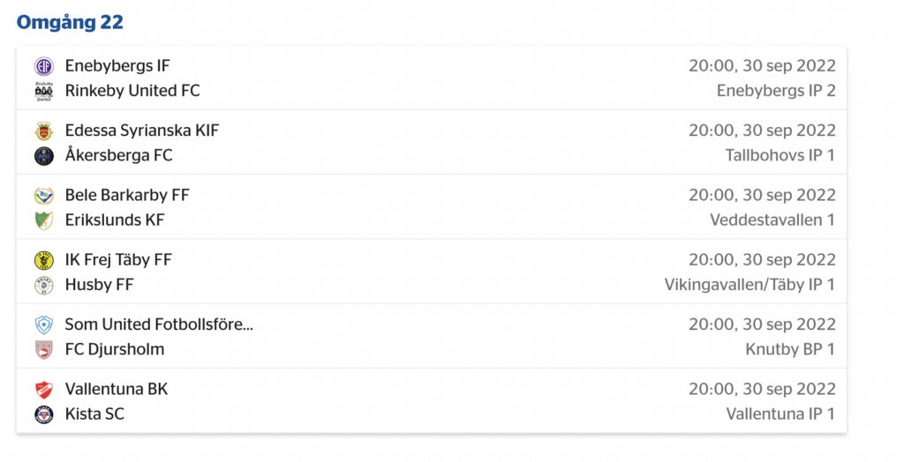Select the Veddestavallen 1 venue label
Viewport: 904px width, 462px height.
pos(772,220)
